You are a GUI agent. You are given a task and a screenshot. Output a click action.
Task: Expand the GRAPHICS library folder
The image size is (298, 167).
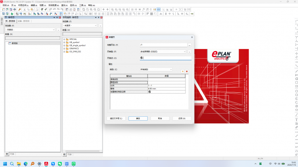[x=64, y=49]
